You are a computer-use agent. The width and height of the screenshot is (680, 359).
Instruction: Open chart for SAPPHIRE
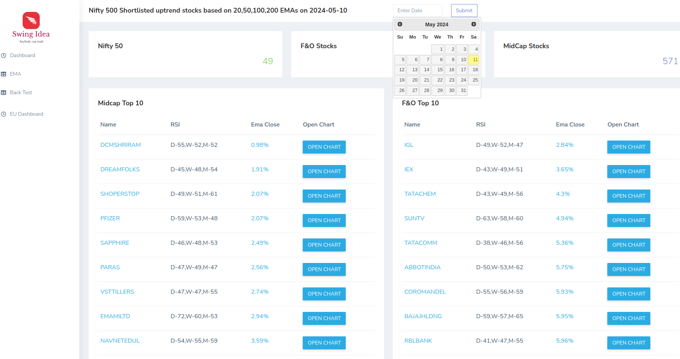pos(324,245)
